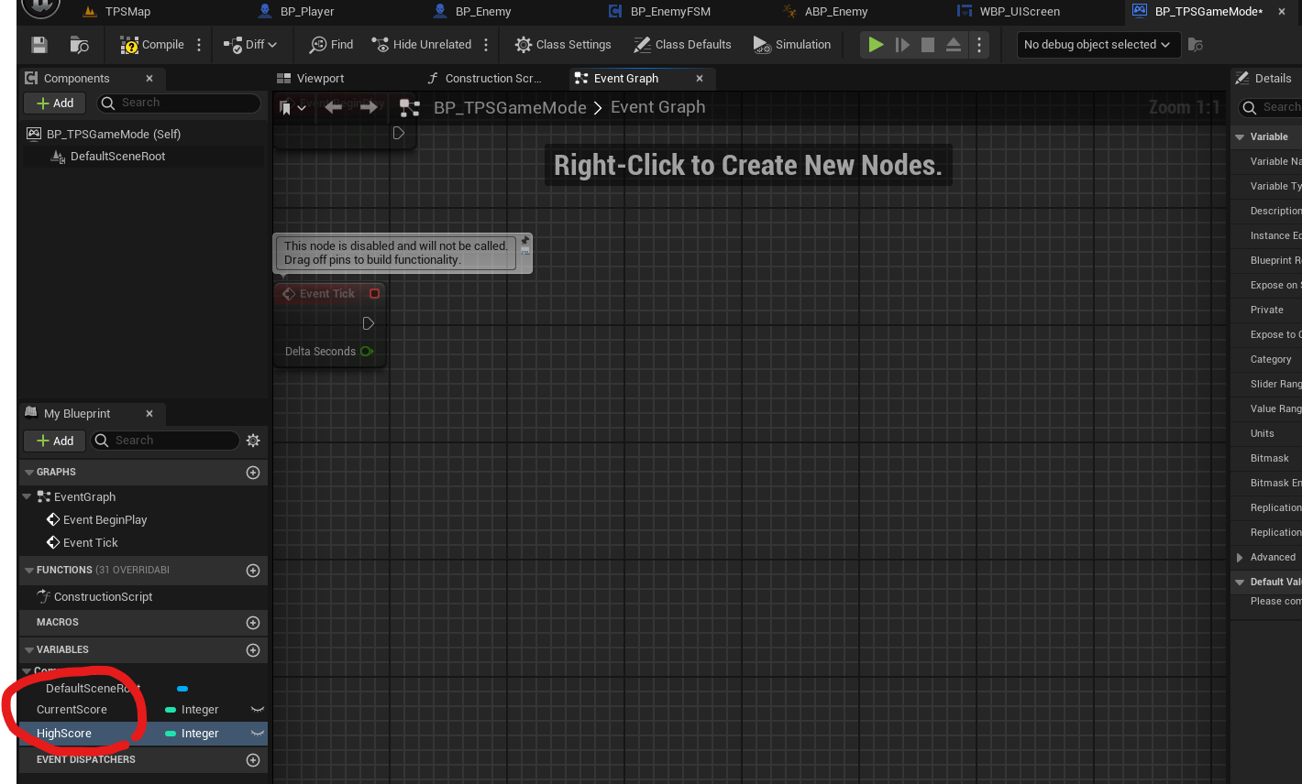This screenshot has width=1302, height=784.
Task: Click BP_TPSGameMode in the breadcrumb
Action: coord(510,108)
